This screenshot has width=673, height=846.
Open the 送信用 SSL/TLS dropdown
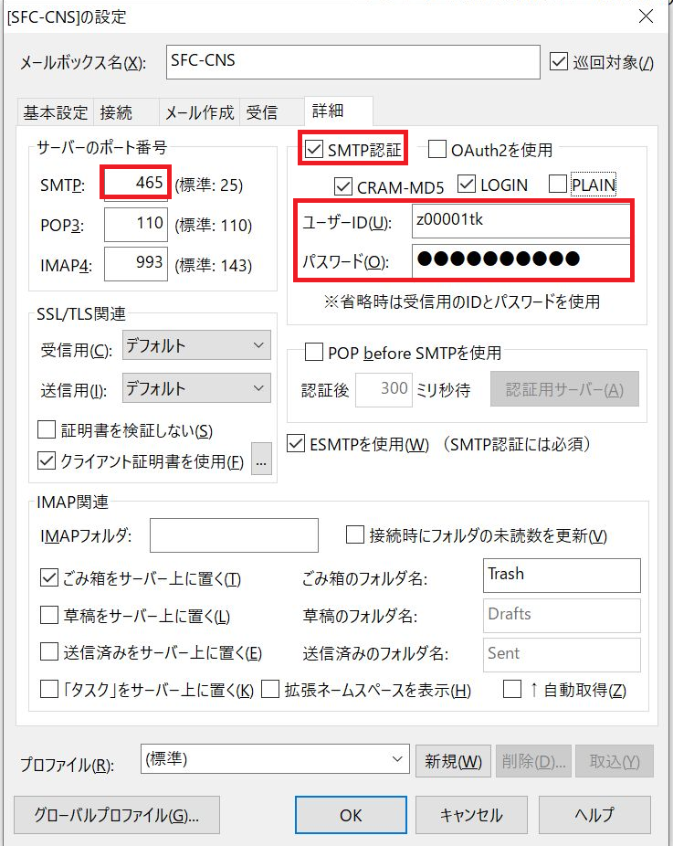[196, 389]
